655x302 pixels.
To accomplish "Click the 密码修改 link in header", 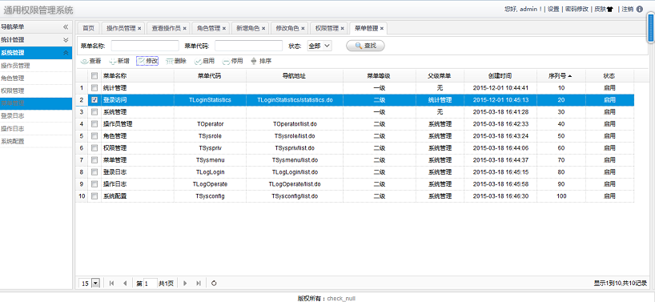I will pos(576,9).
